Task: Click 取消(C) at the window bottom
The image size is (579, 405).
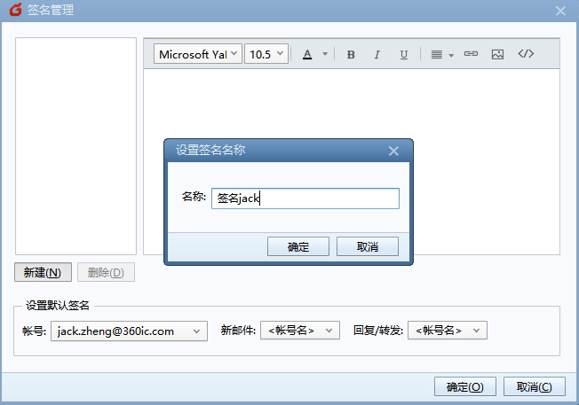Action: tap(535, 387)
